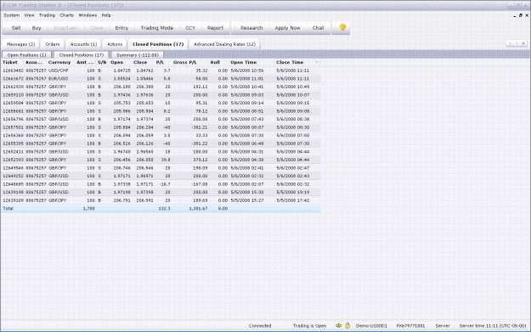
Task: Click the Amt column header
Action: (x=85, y=62)
